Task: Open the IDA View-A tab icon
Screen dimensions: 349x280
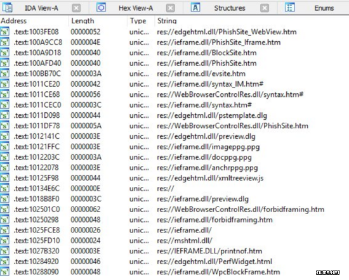Action: click(x=8, y=8)
